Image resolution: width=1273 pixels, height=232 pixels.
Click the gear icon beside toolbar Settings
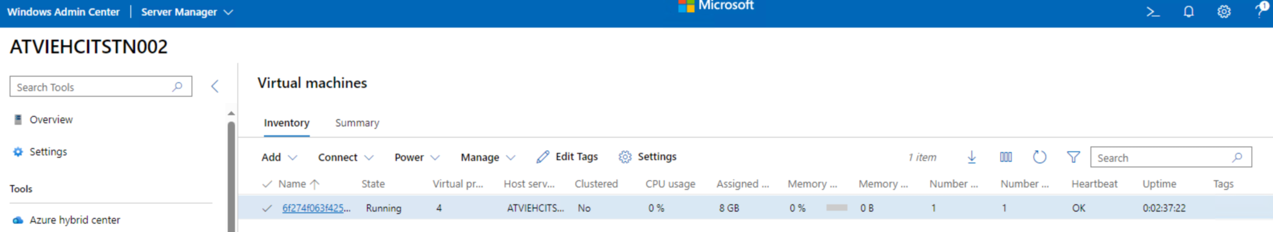click(625, 157)
